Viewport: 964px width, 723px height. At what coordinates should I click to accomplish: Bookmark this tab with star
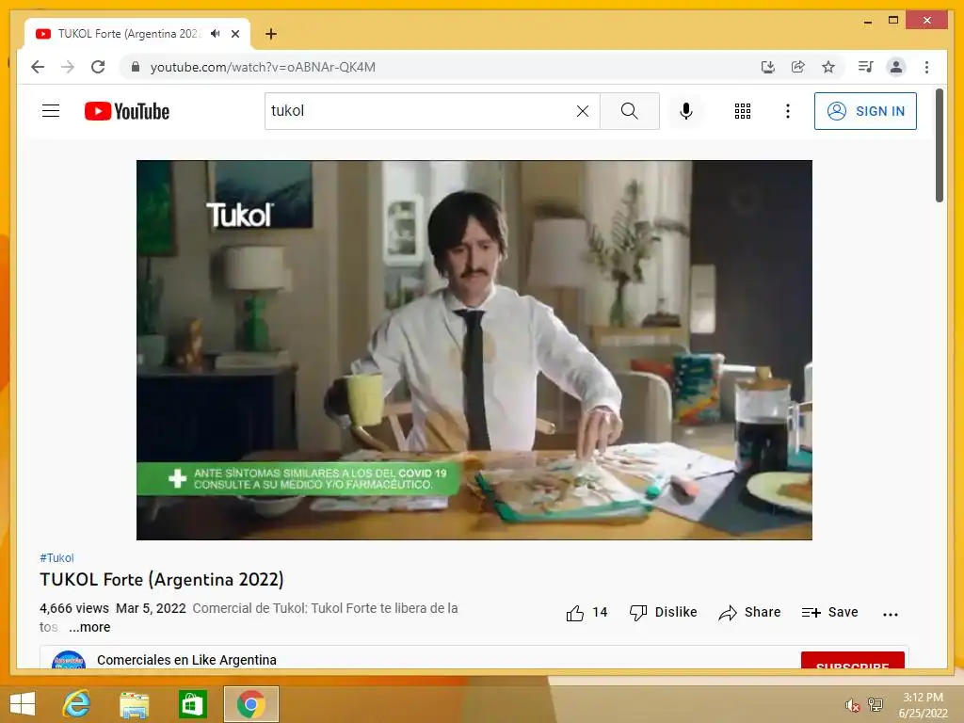[828, 67]
